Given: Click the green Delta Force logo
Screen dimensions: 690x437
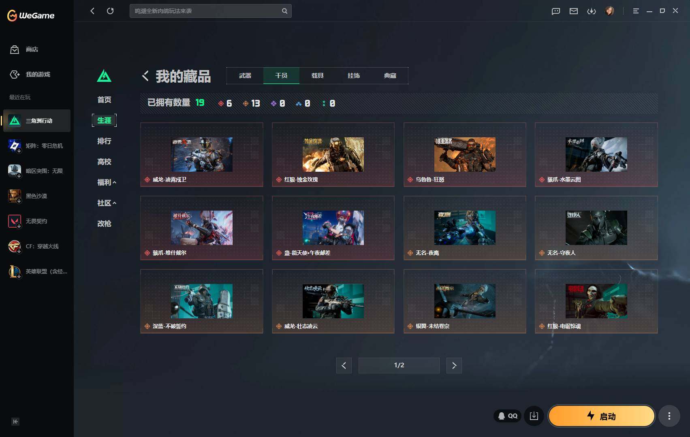Looking at the screenshot, I should pyautogui.click(x=104, y=76).
